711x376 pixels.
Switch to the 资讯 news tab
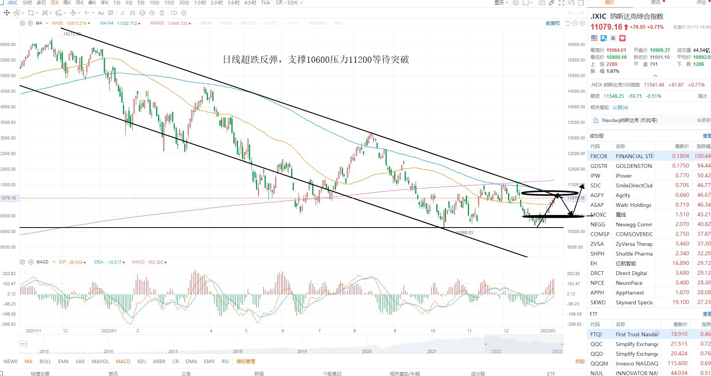tap(656, 2)
